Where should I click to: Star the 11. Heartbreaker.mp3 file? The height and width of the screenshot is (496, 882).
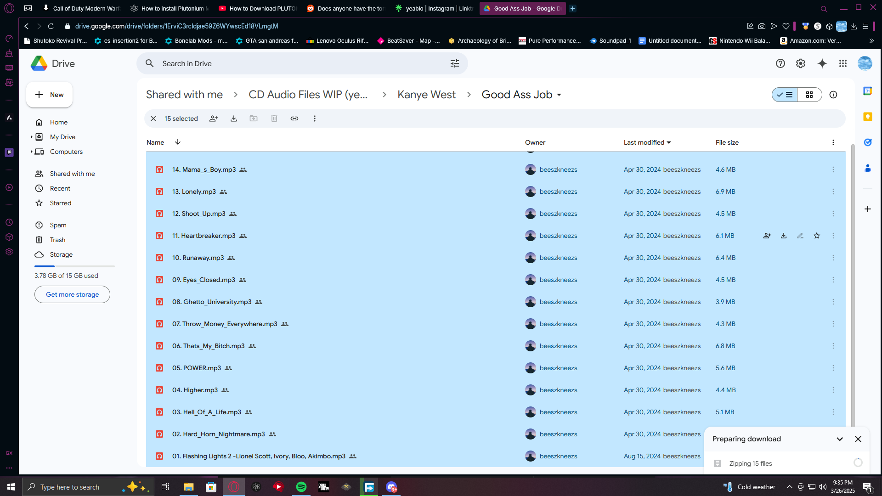[x=817, y=236]
